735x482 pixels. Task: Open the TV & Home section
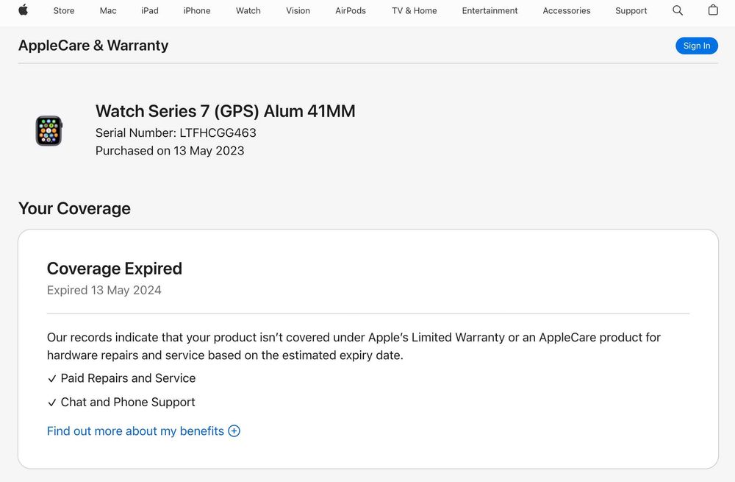click(x=414, y=11)
